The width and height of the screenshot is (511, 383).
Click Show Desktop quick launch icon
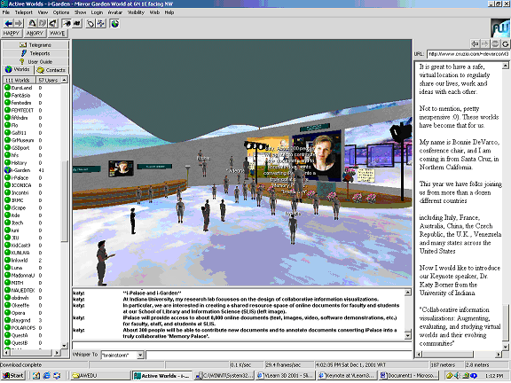tap(36, 376)
